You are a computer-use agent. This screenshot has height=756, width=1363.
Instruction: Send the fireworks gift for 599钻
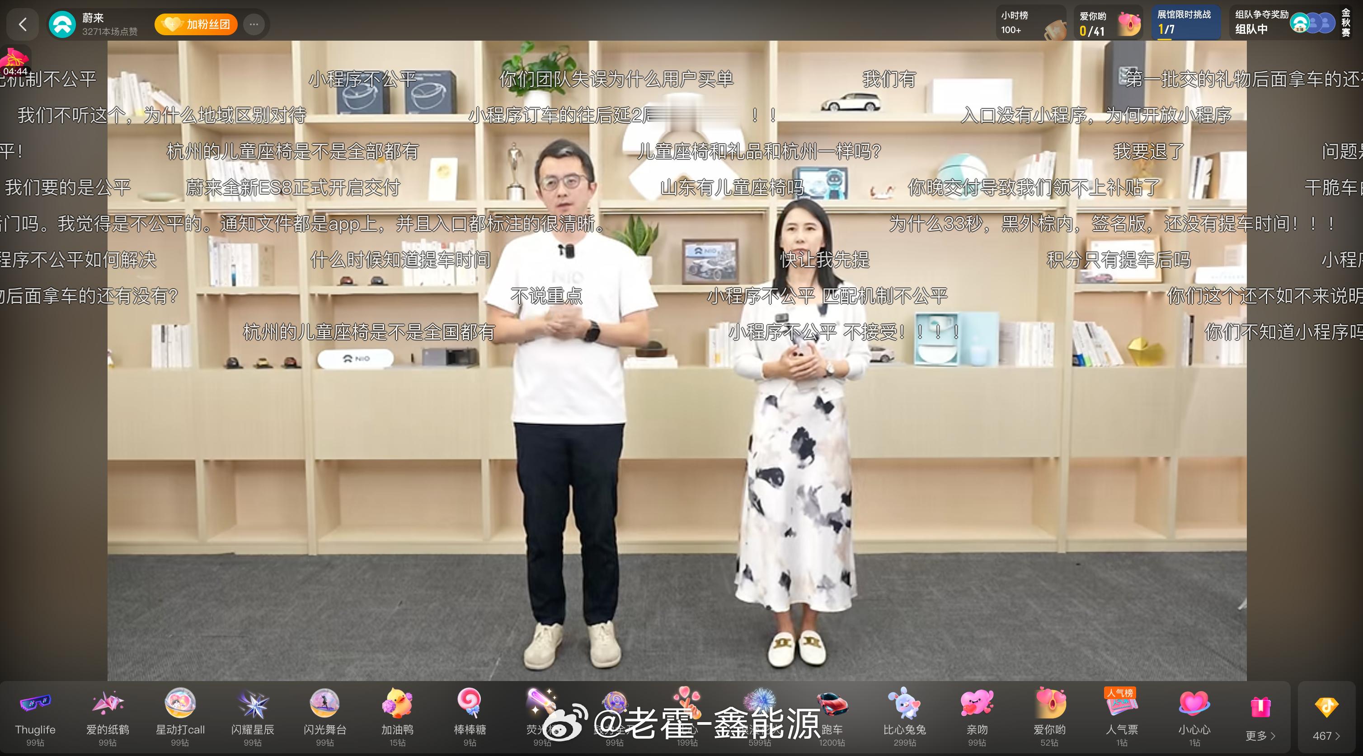tap(759, 718)
